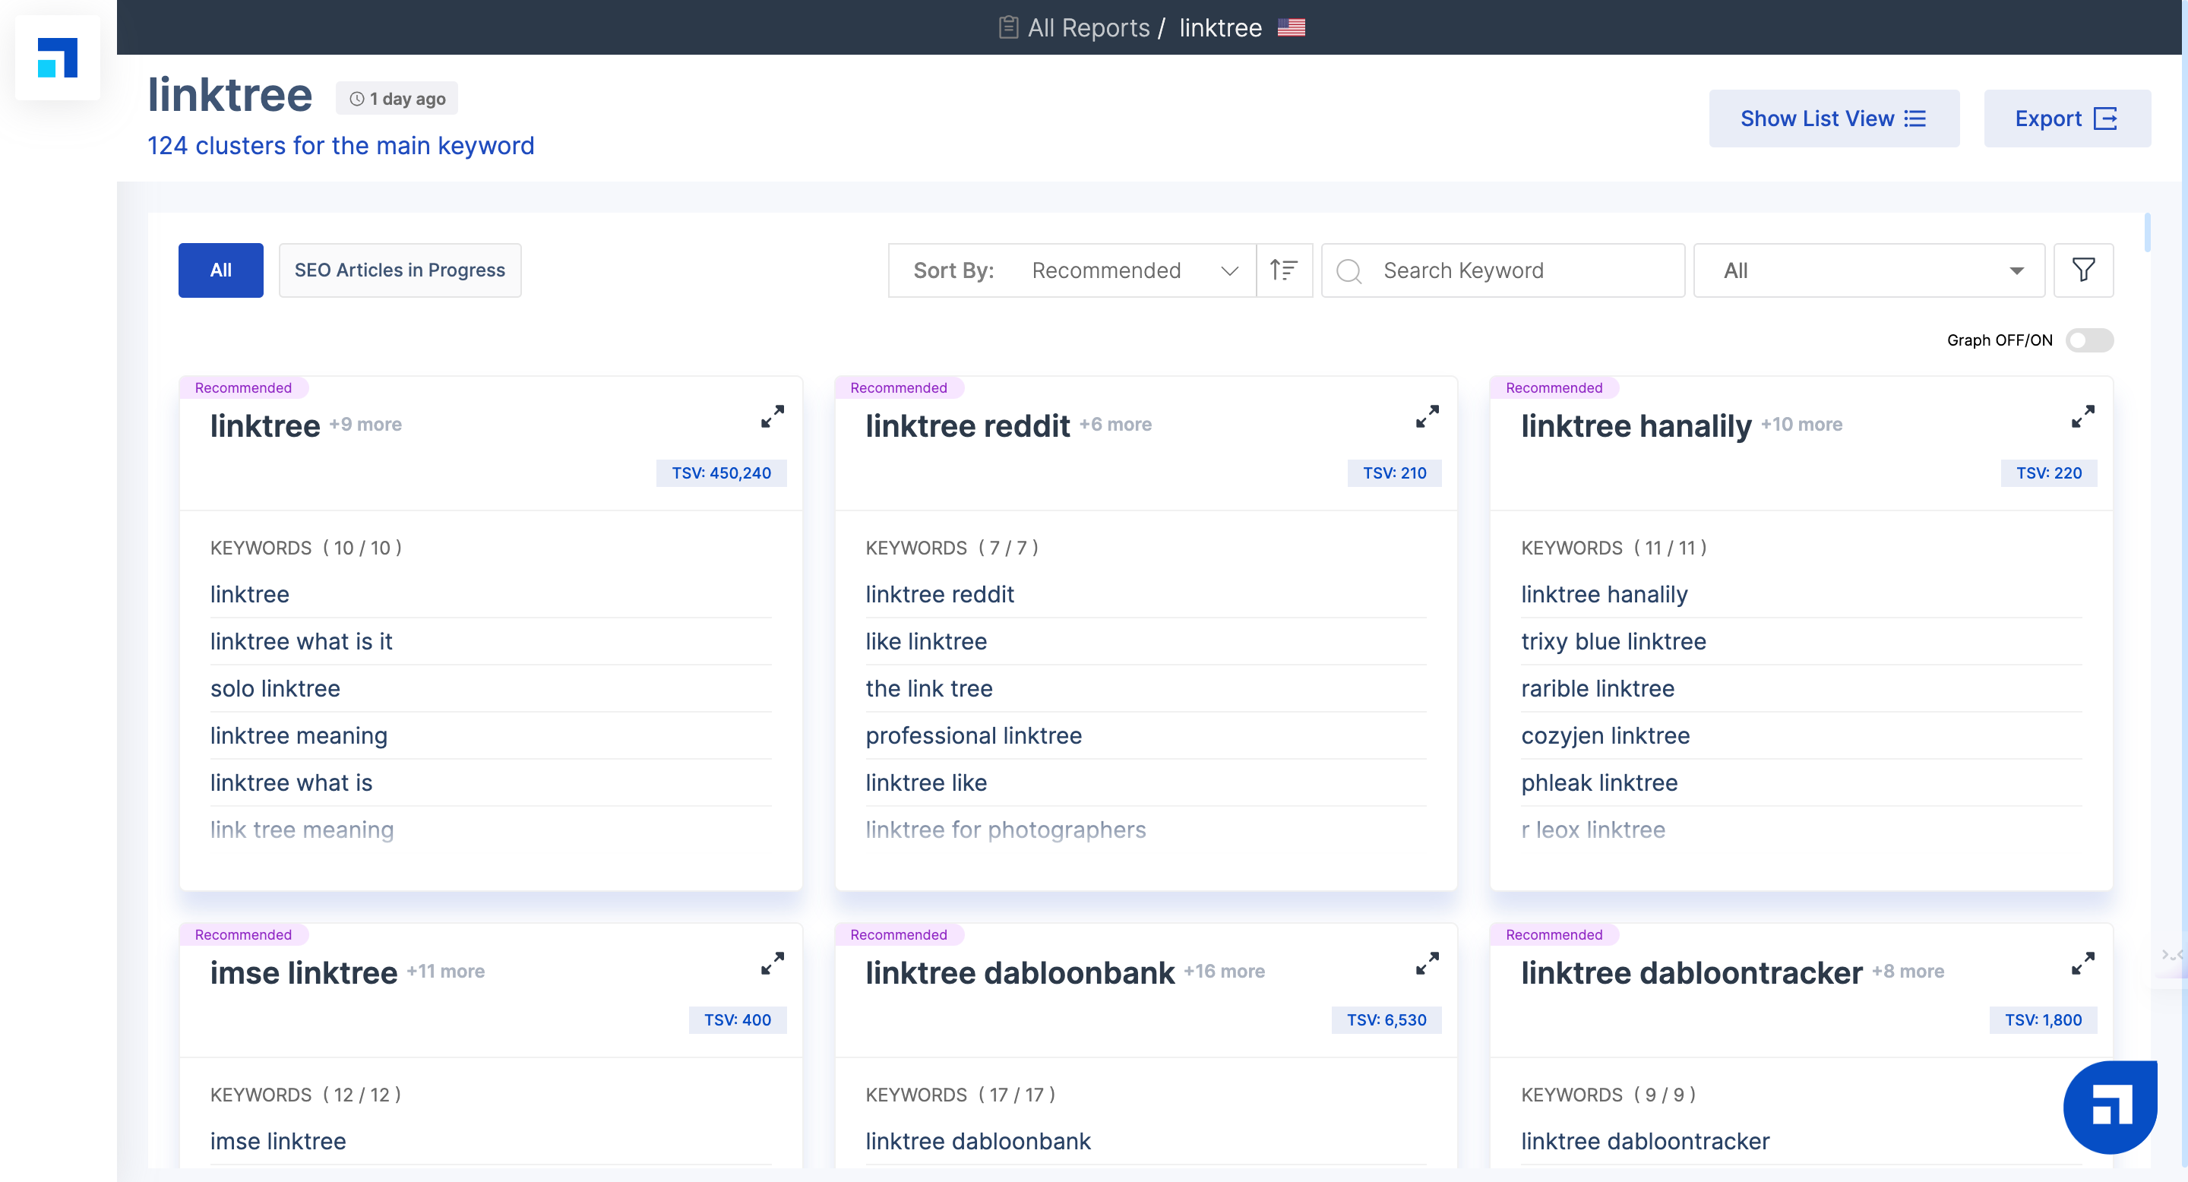
Task: Open the Sort By recommended dropdown
Action: (x=1134, y=270)
